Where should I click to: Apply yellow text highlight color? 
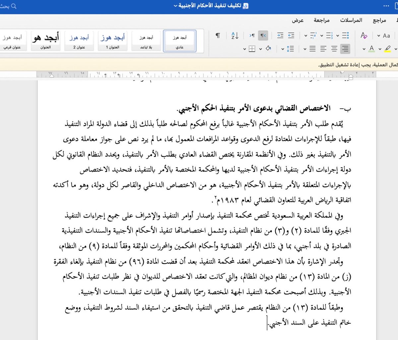[x=387, y=49]
